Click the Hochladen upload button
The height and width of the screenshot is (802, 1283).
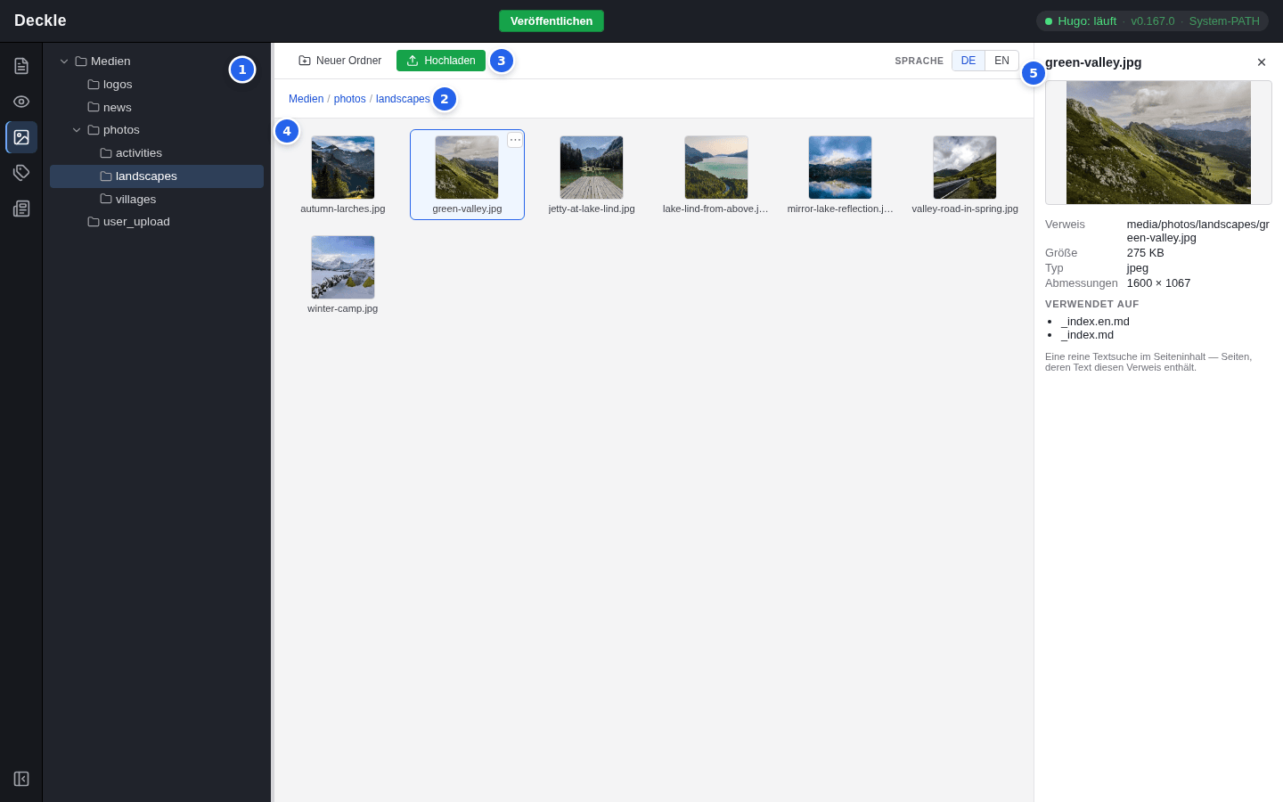coord(441,61)
